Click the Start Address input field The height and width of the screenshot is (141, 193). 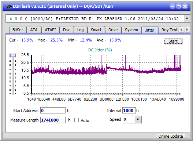point(53,110)
